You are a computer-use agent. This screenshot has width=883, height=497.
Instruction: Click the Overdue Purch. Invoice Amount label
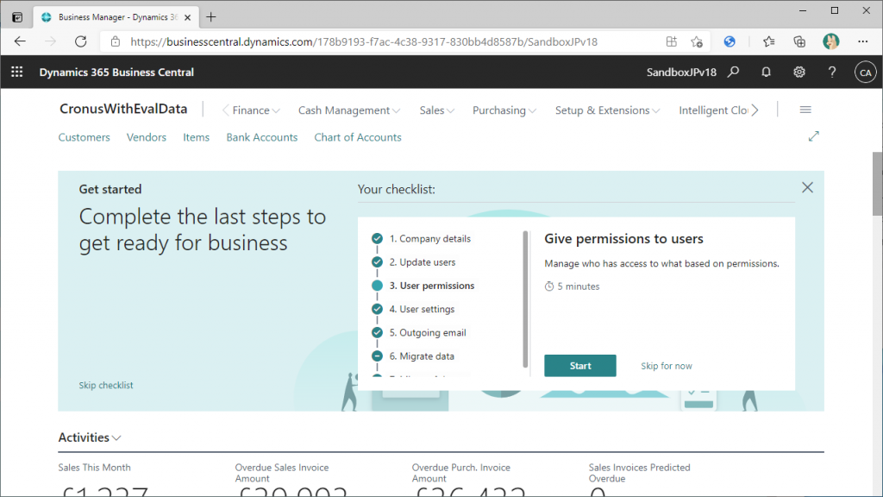pos(460,473)
